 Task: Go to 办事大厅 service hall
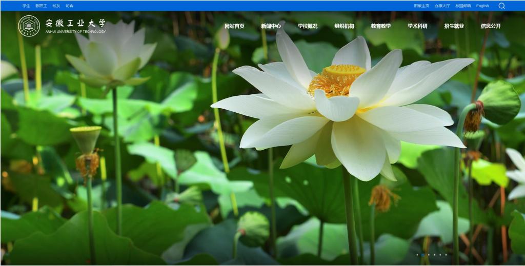click(x=442, y=6)
